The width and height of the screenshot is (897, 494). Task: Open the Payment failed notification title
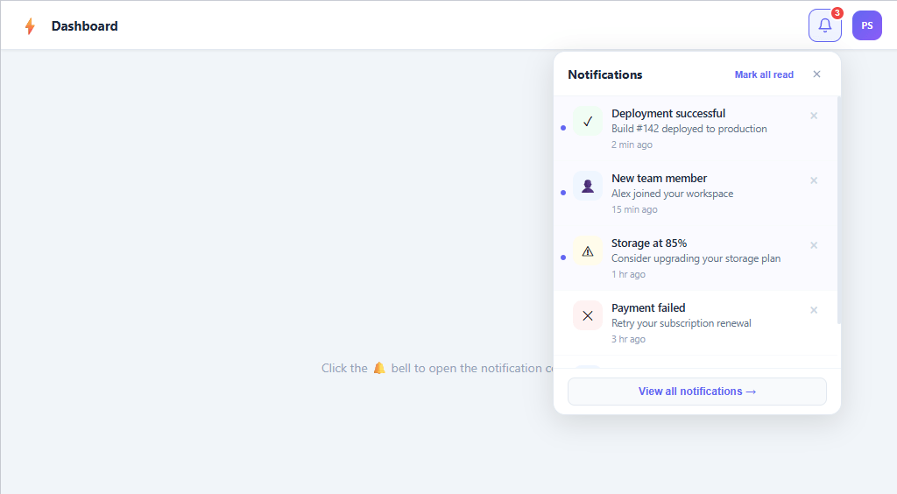tap(648, 307)
